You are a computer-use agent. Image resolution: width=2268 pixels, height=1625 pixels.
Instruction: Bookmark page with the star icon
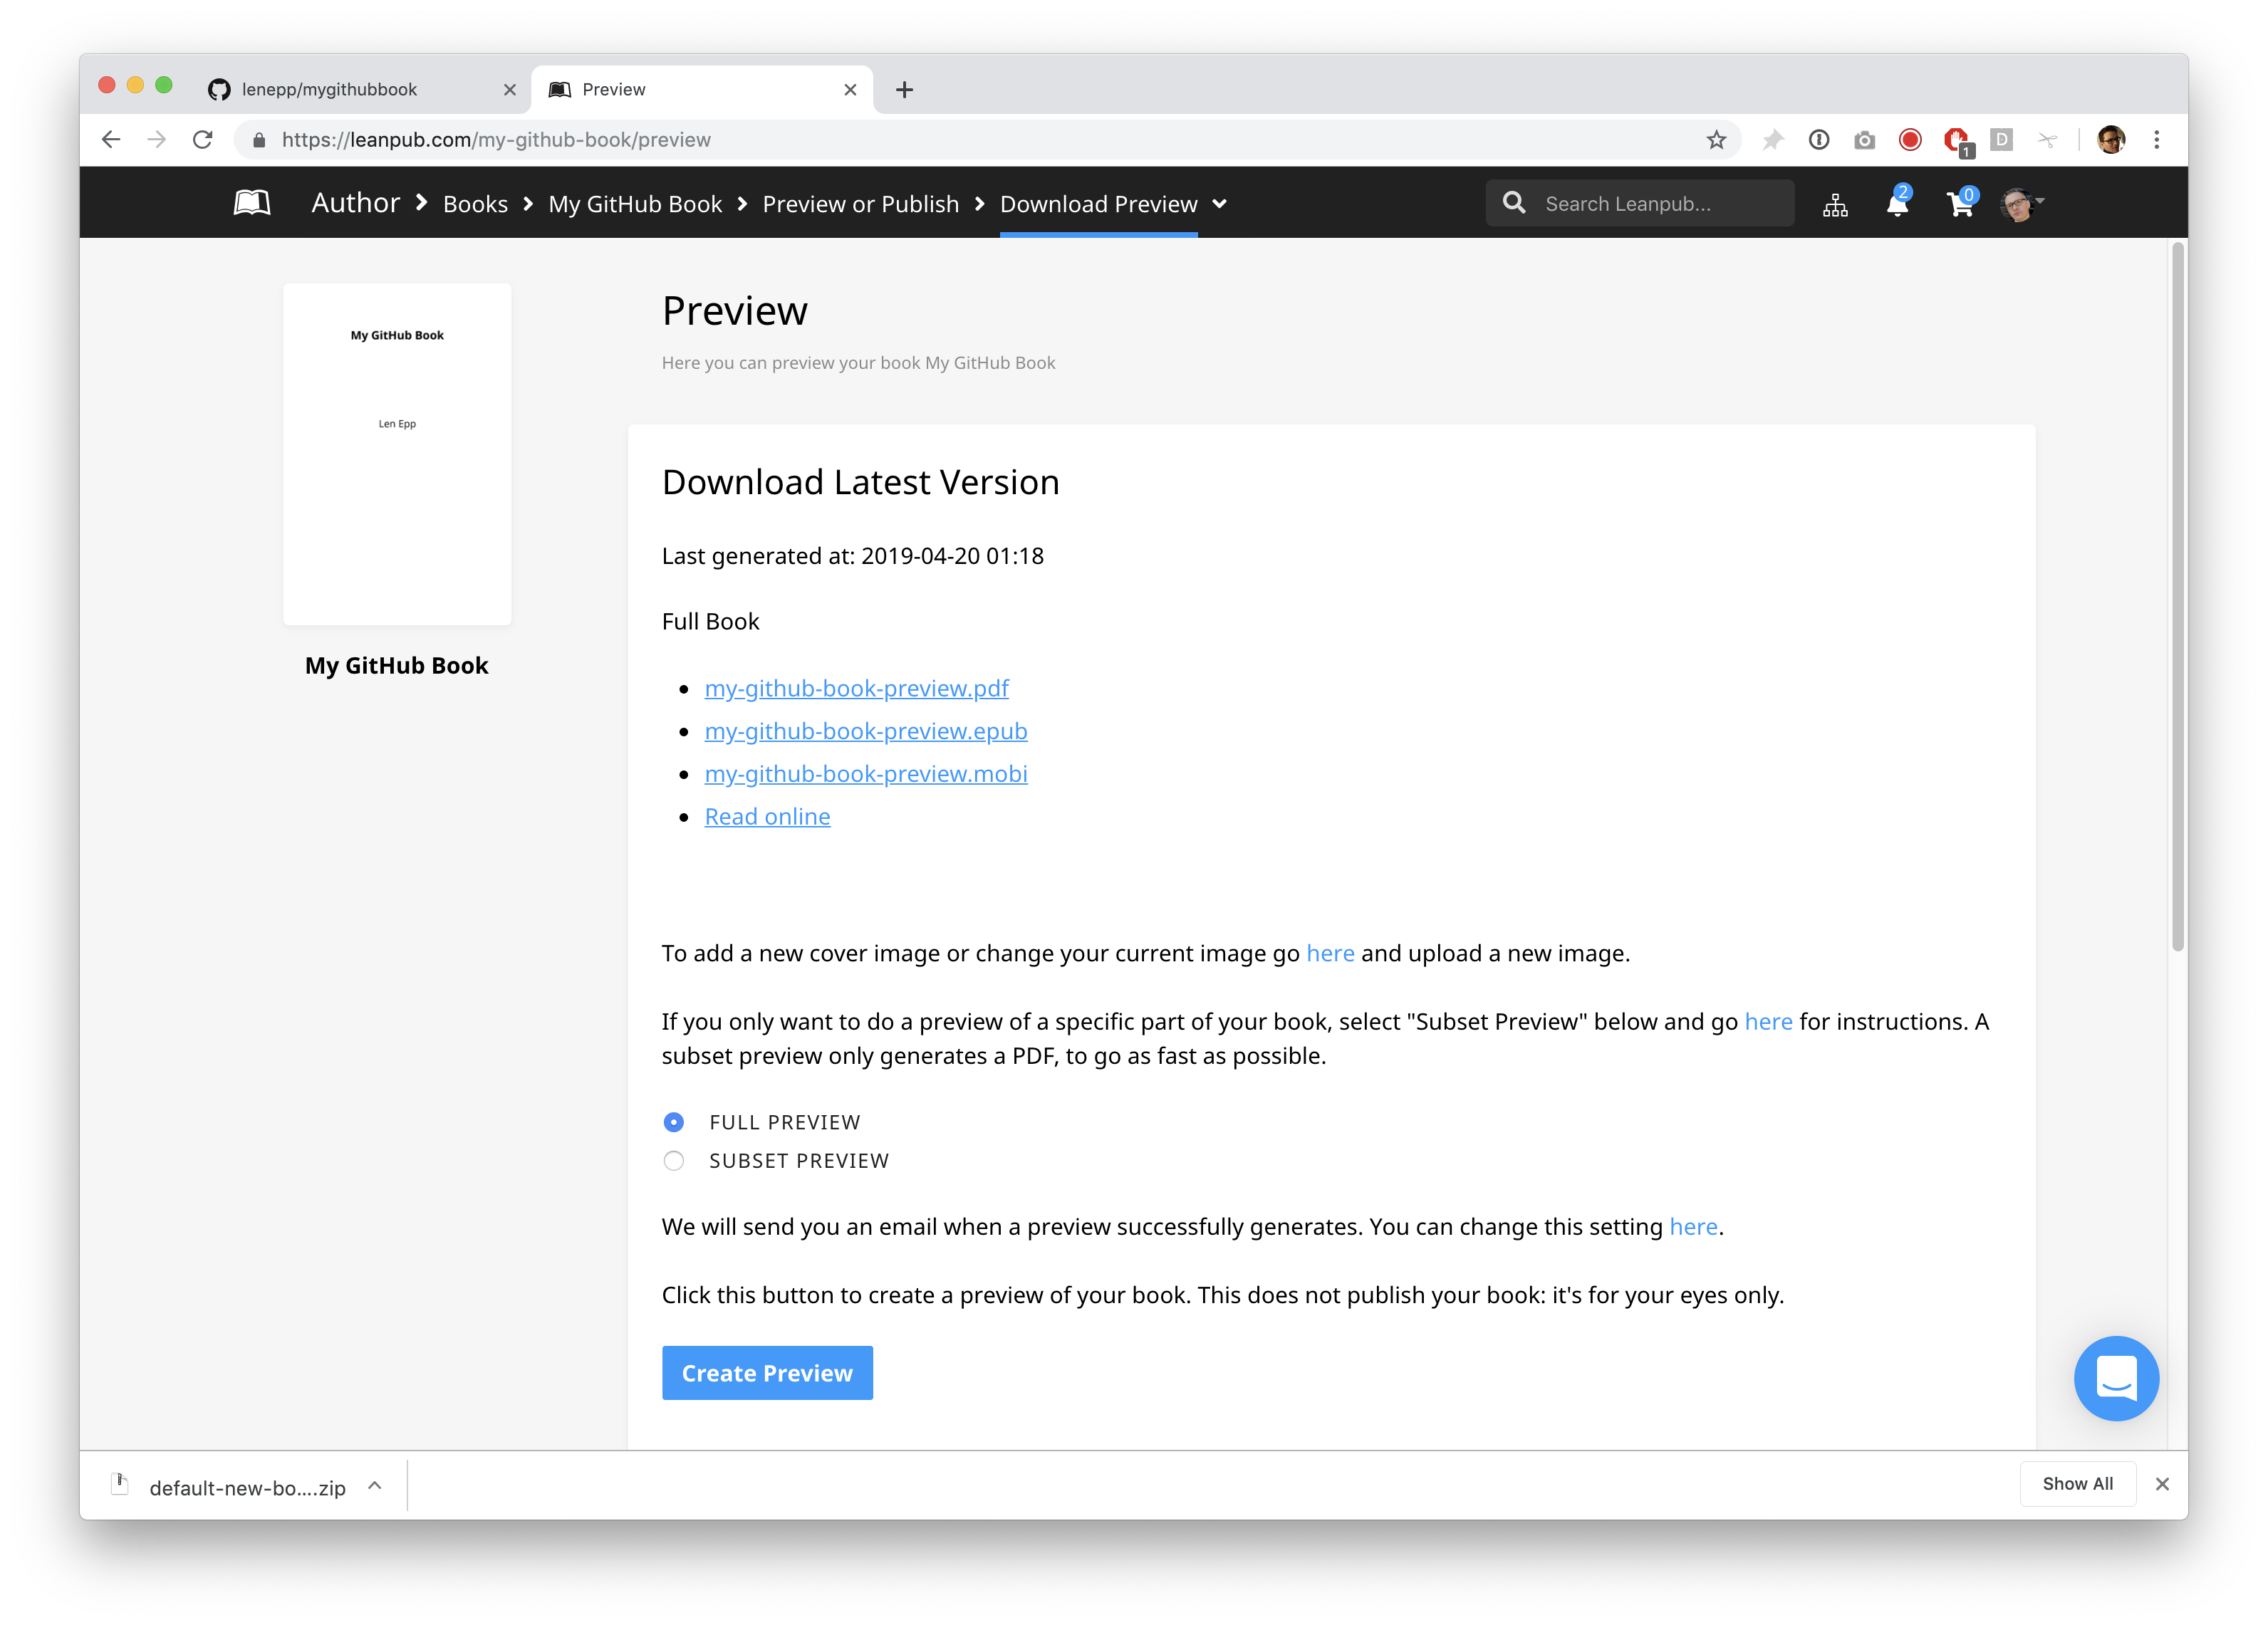coord(1716,140)
